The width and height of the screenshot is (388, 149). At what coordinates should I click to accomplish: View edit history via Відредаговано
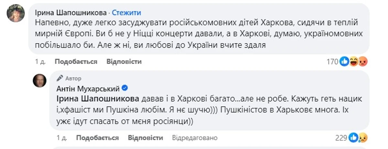pos(195,138)
